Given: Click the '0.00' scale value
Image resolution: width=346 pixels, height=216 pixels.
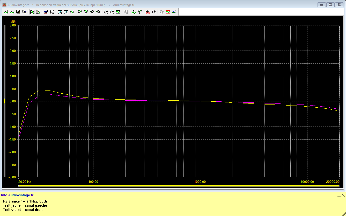Looking at the screenshot, I should click(13, 101).
